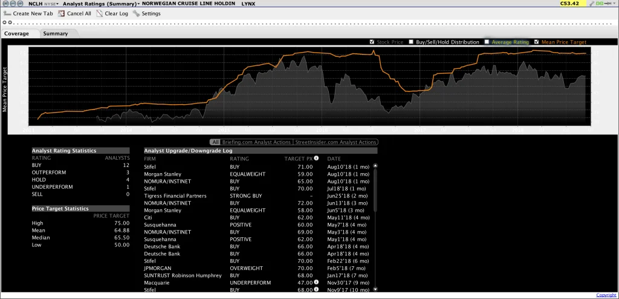Click log scrollbar up arrow

(375, 166)
